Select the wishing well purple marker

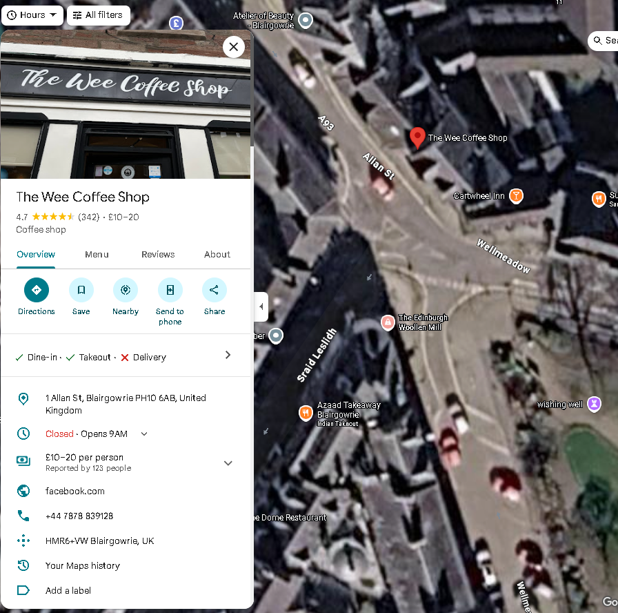594,404
